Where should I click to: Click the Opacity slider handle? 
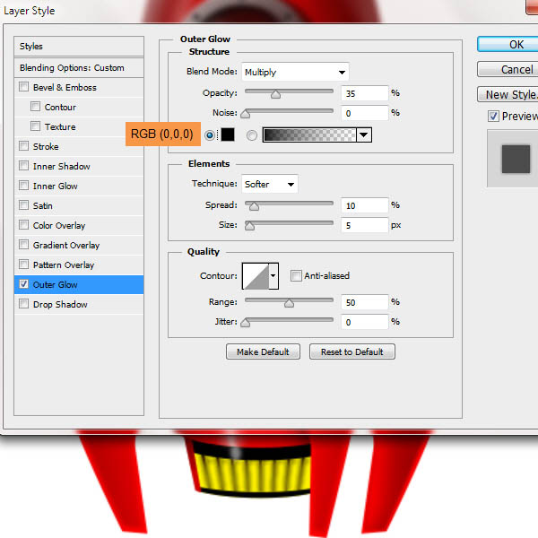point(275,93)
